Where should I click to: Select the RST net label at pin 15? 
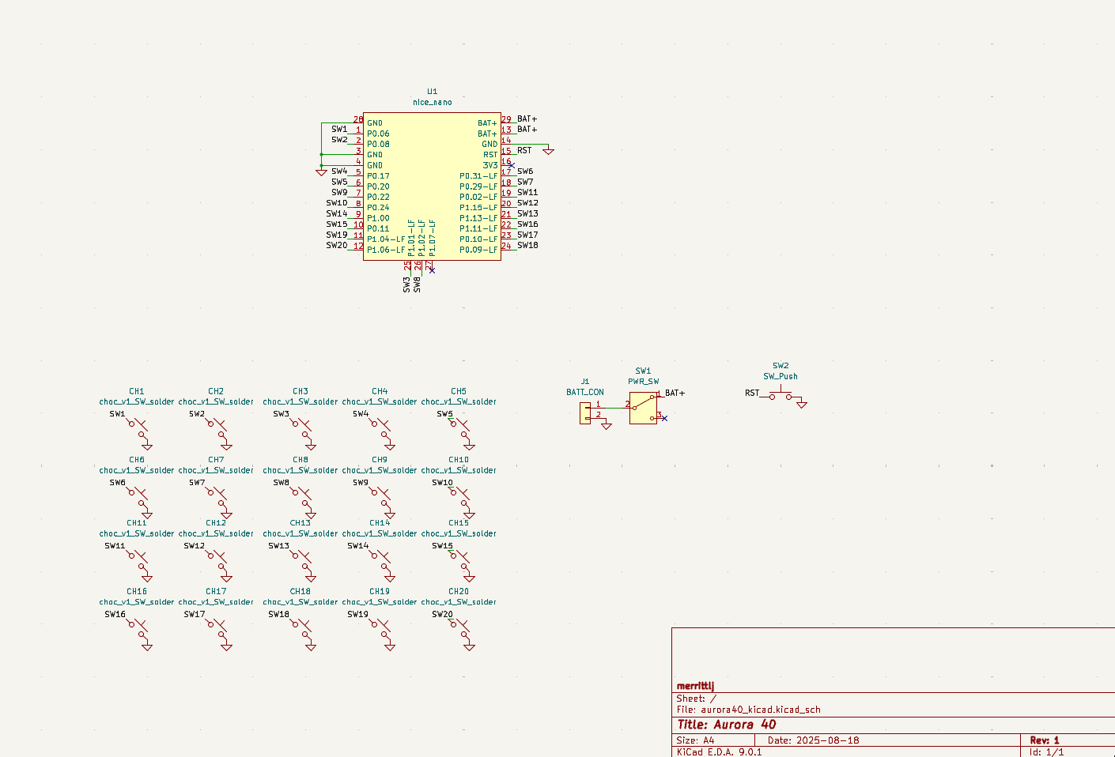524,150
